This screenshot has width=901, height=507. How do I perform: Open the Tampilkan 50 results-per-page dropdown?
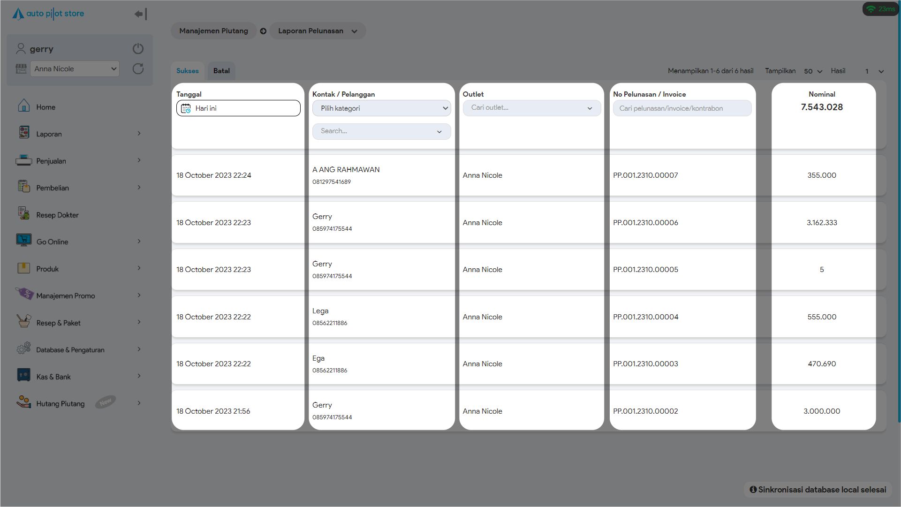point(813,71)
